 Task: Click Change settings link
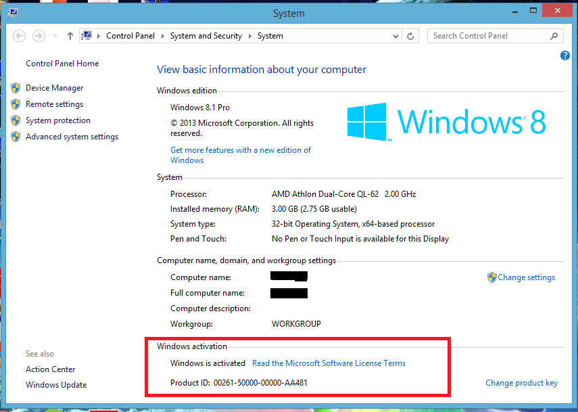(x=526, y=277)
